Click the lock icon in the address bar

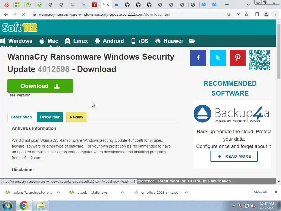[x=35, y=14]
